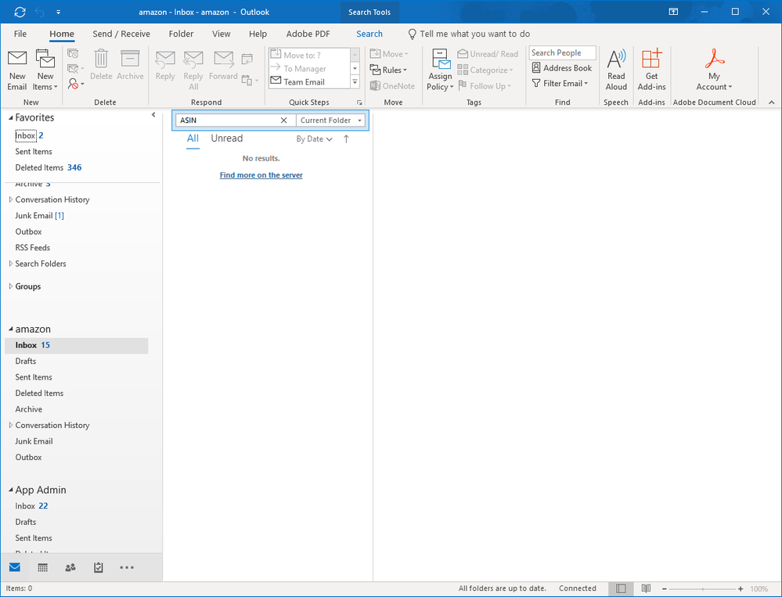
Task: Open the File tab
Action: point(20,34)
